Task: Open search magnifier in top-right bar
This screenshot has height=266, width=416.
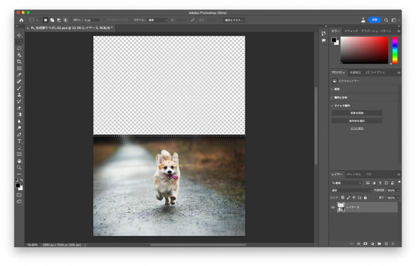Action: (386, 20)
